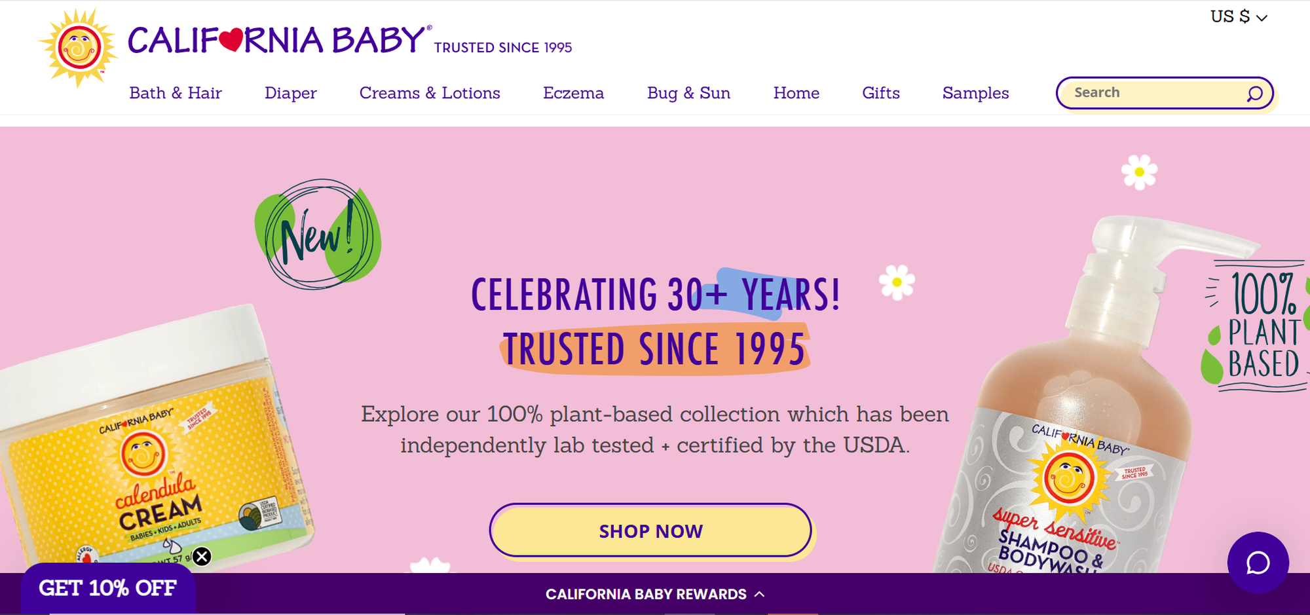Navigate to the Samples page

[975, 93]
